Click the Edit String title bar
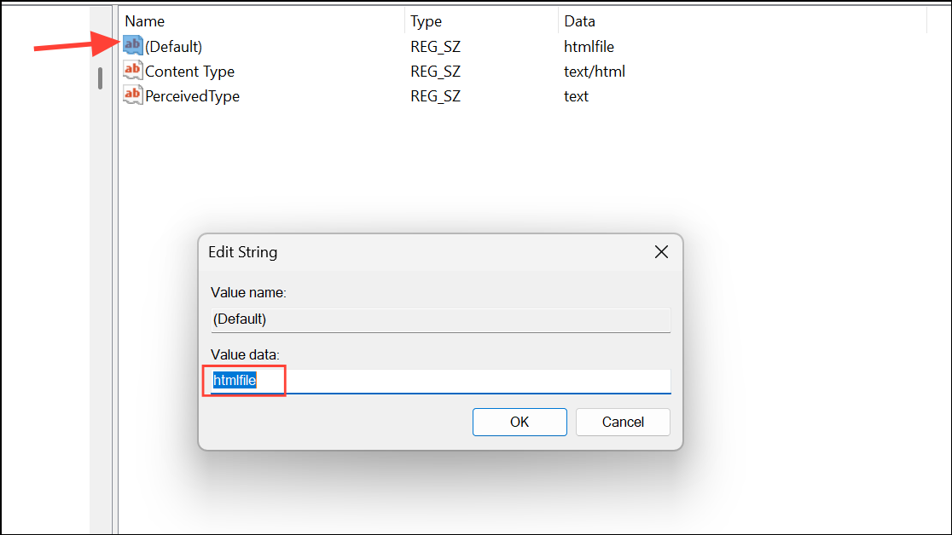The image size is (952, 535). click(425, 252)
